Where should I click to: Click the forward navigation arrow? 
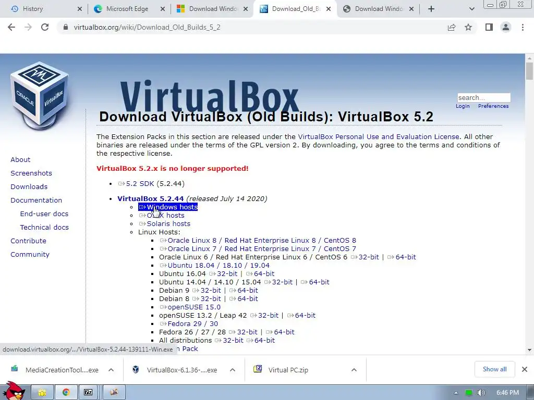coord(28,27)
